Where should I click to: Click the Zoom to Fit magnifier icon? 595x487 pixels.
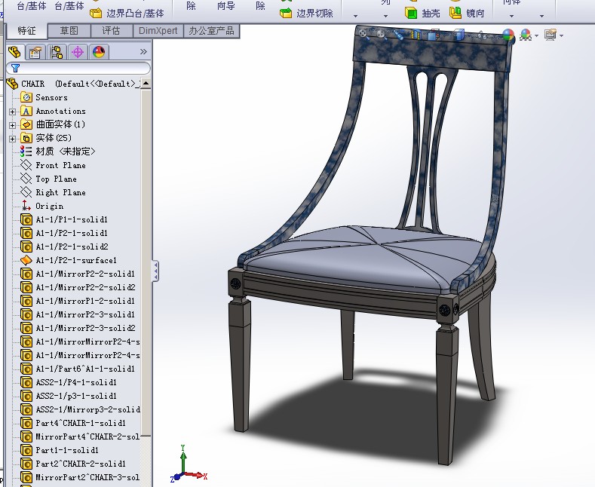click(363, 35)
